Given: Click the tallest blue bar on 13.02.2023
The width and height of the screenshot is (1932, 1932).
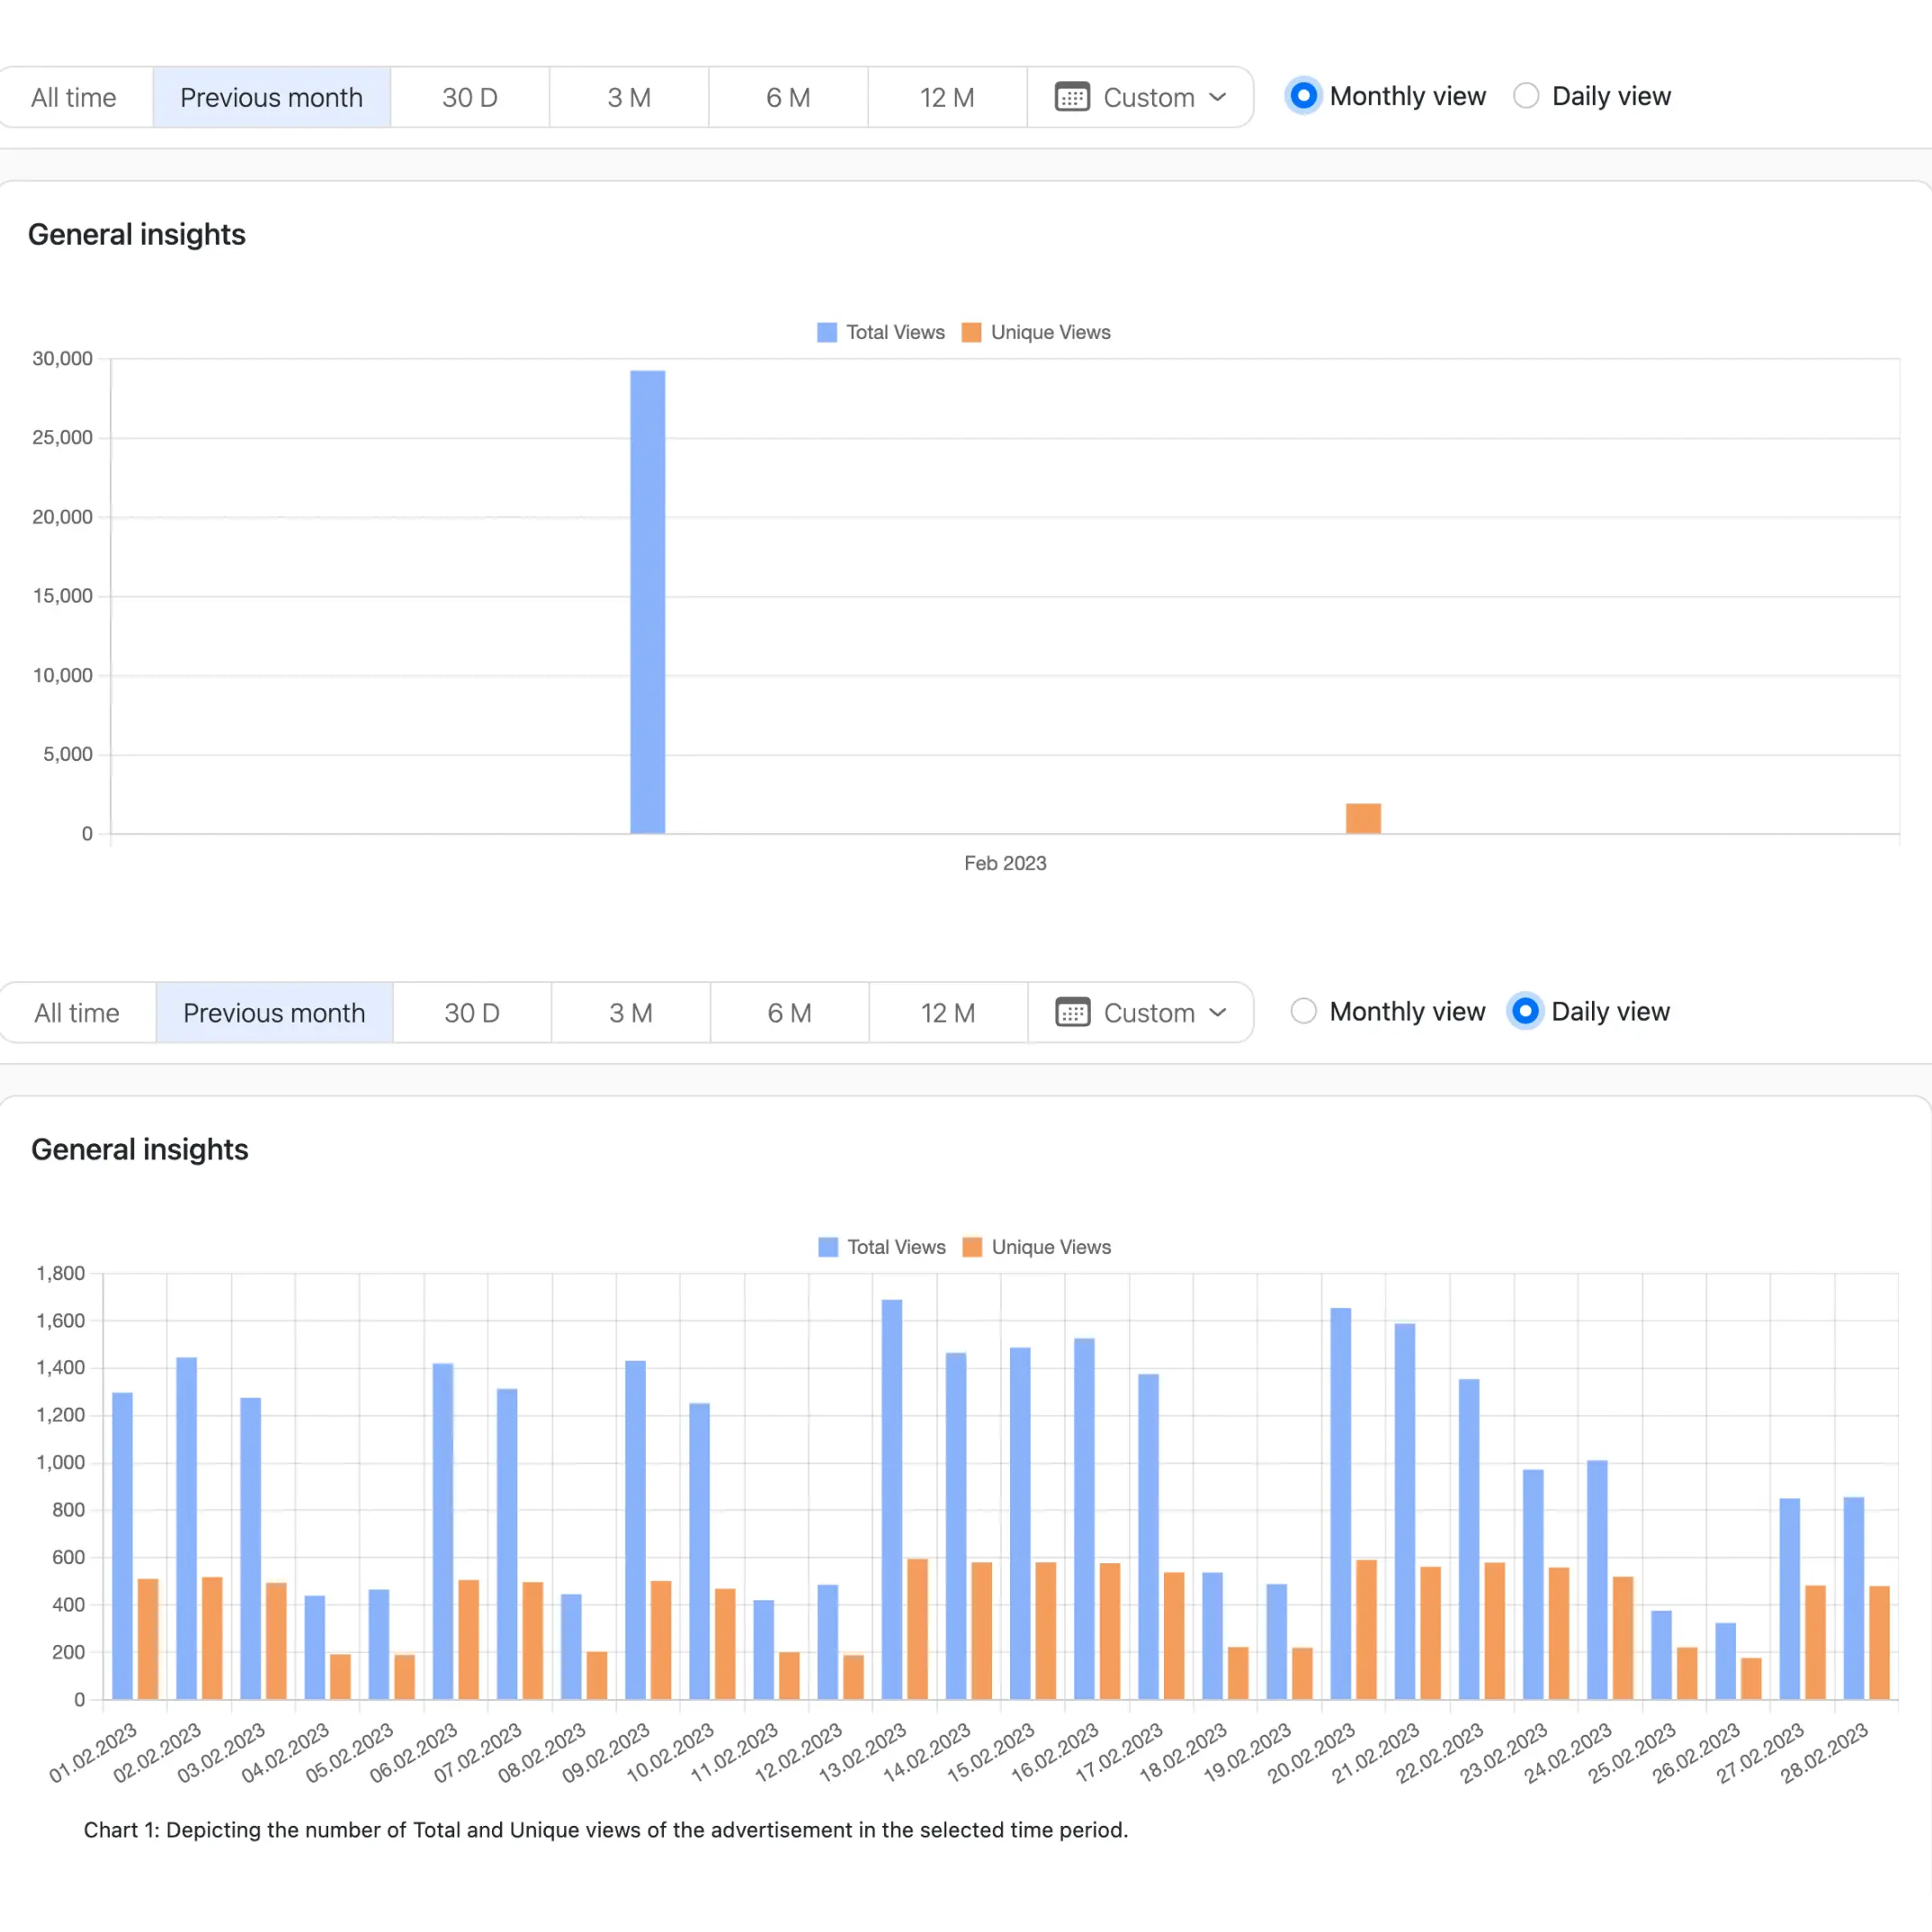Looking at the screenshot, I should click(x=891, y=1500).
